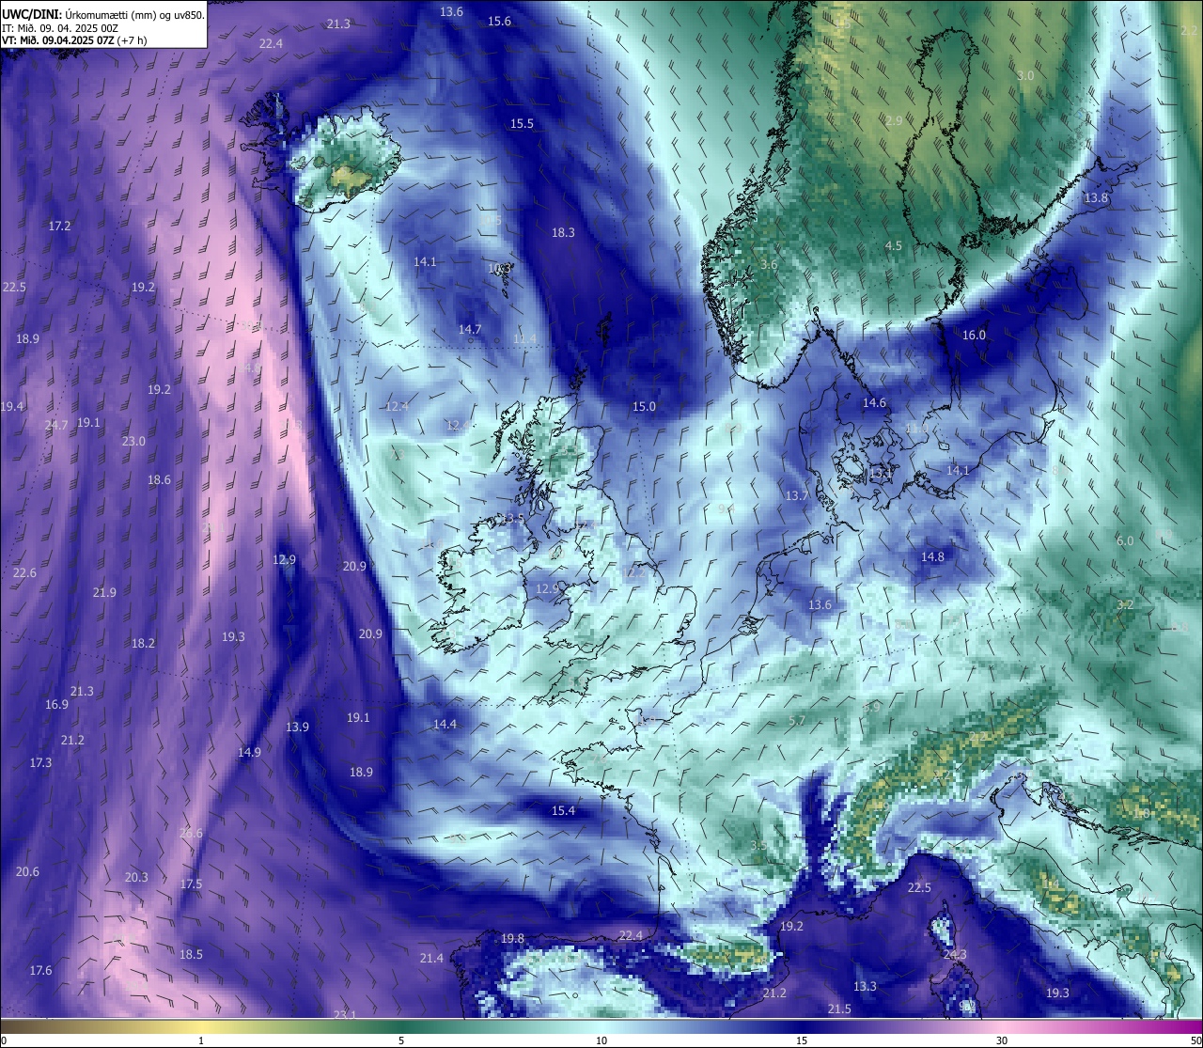Click the value 23.0 in the purple area
The image size is (1203, 1048).
click(x=133, y=441)
